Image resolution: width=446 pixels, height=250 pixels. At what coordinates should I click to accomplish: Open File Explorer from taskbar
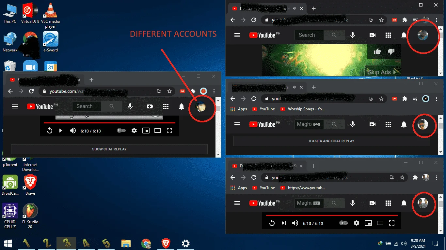tap(126, 243)
